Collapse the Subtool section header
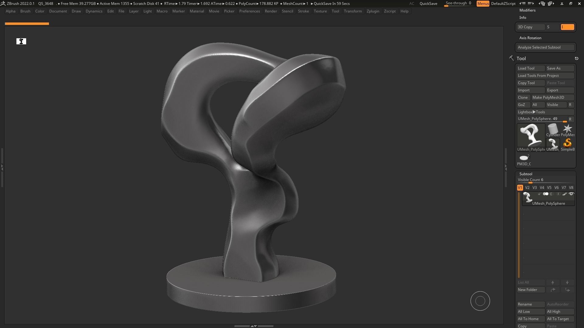584x328 pixels. 526,174
